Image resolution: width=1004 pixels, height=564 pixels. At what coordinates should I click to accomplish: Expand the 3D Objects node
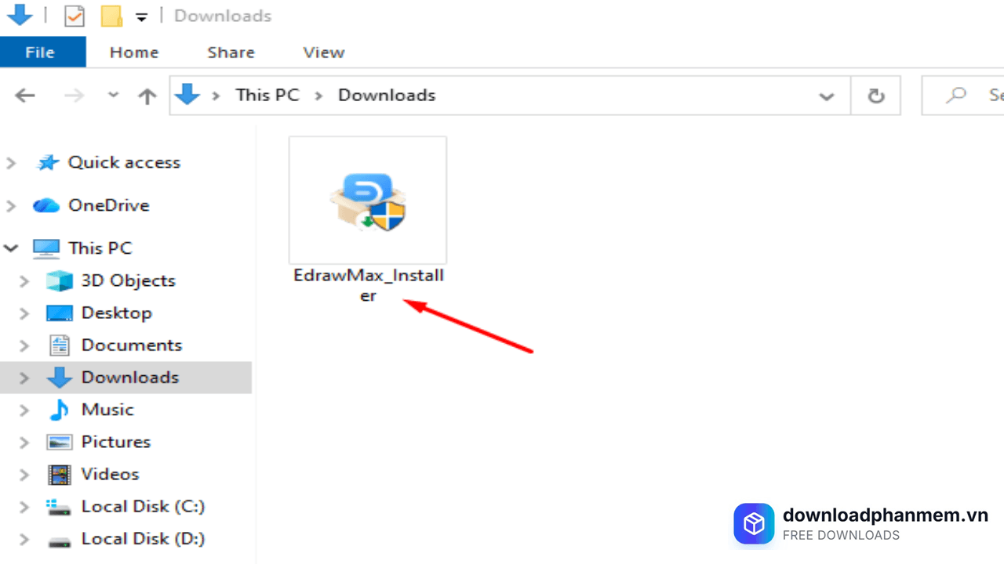tap(24, 281)
